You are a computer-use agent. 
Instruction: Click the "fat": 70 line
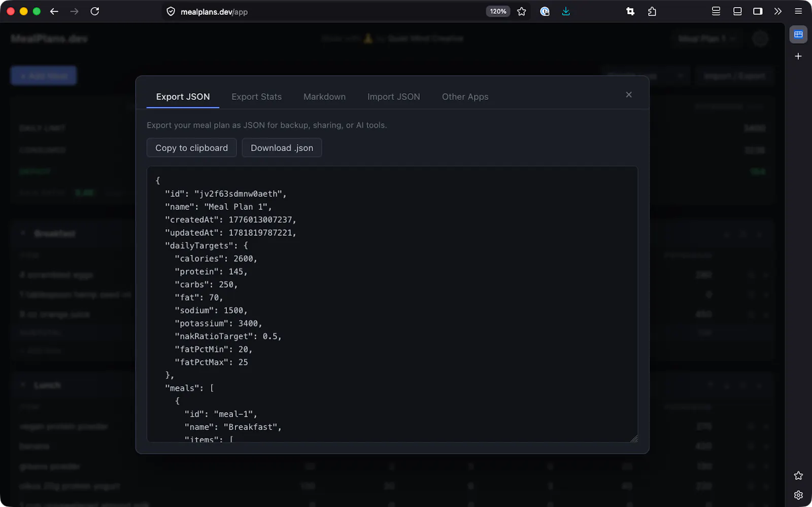[199, 298]
